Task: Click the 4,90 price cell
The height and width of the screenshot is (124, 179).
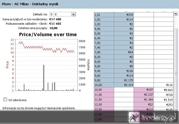Action: click(104, 29)
